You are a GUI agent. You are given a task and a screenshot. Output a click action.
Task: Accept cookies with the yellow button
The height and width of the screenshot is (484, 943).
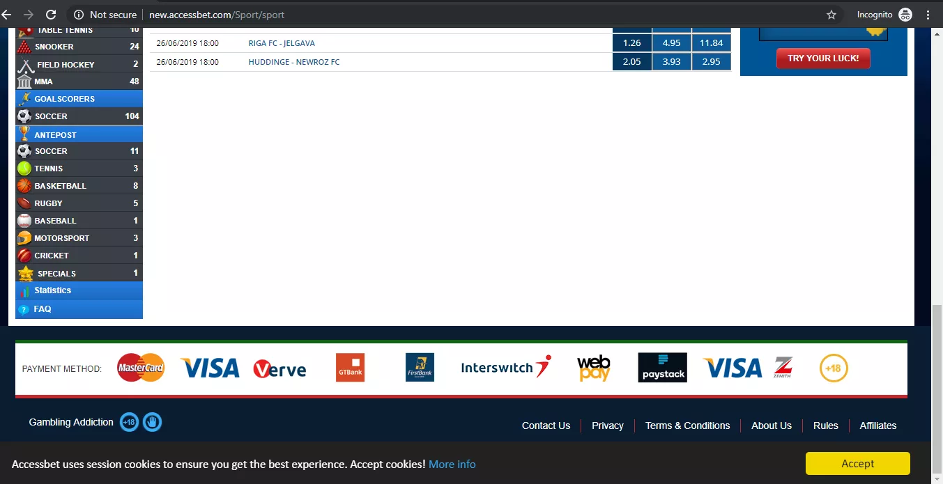pyautogui.click(x=857, y=464)
